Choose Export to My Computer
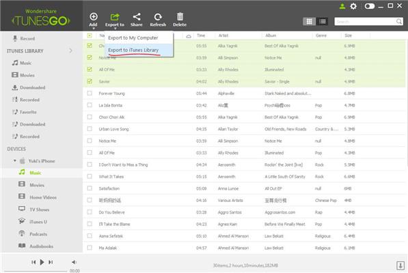This screenshot has width=408, height=273. (139, 38)
